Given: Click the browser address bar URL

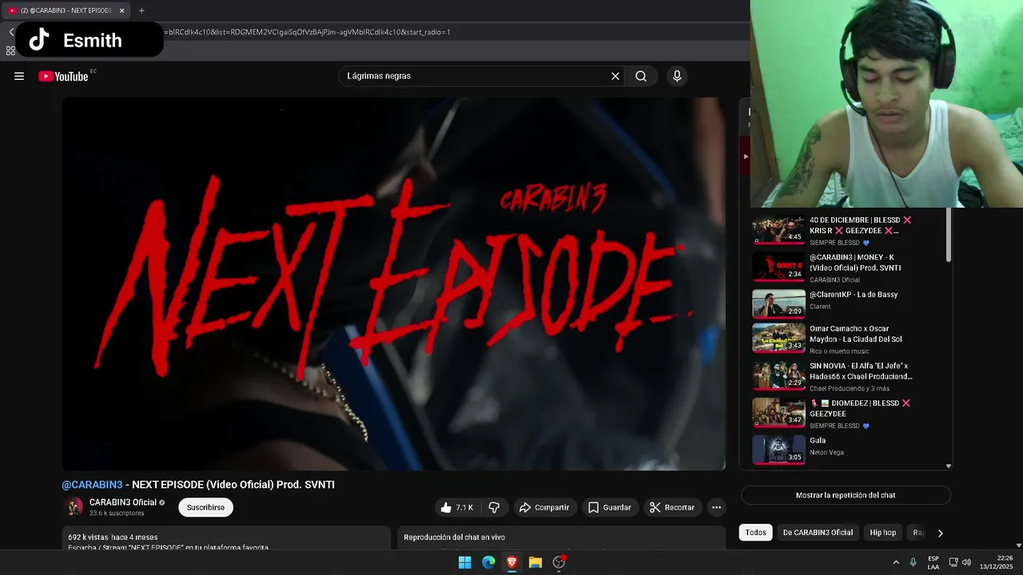Looking at the screenshot, I should coord(308,32).
